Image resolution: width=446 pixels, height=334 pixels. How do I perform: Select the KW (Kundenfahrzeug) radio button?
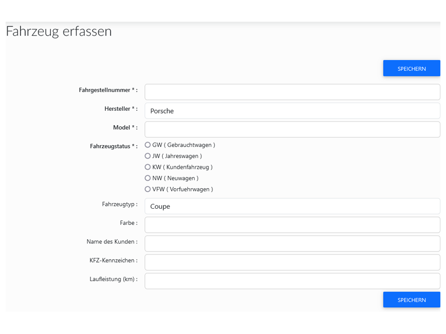148,167
